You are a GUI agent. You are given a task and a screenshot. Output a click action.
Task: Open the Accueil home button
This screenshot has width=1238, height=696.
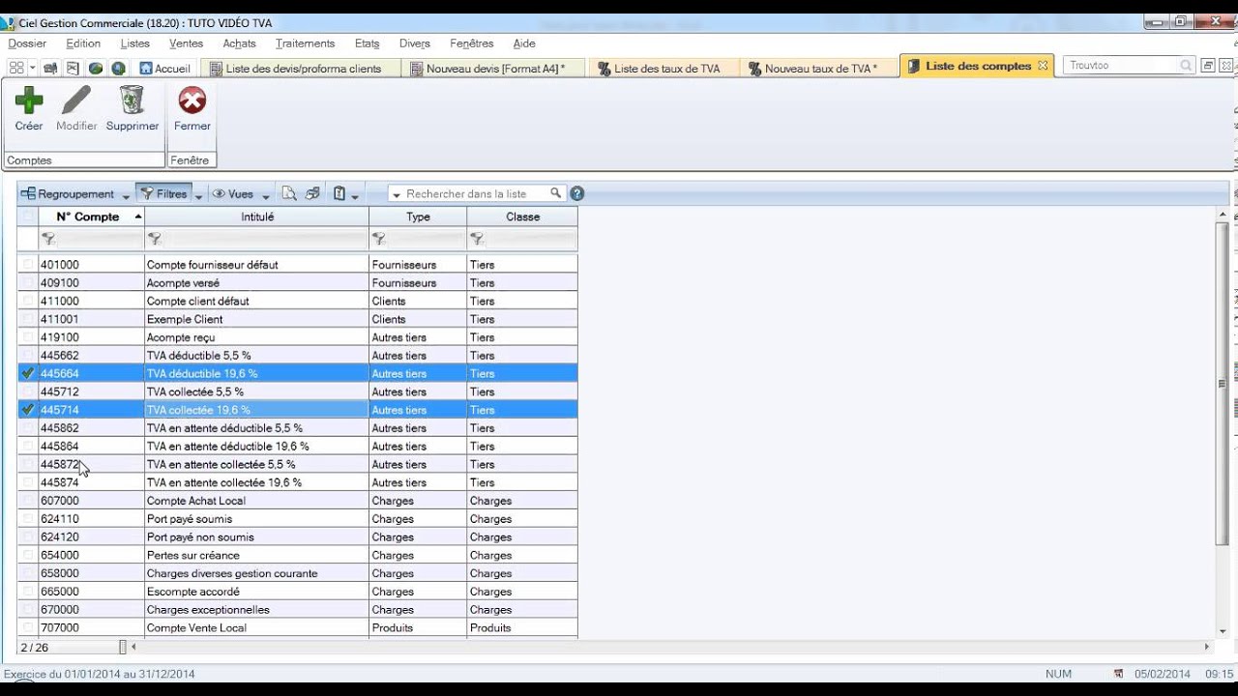165,68
